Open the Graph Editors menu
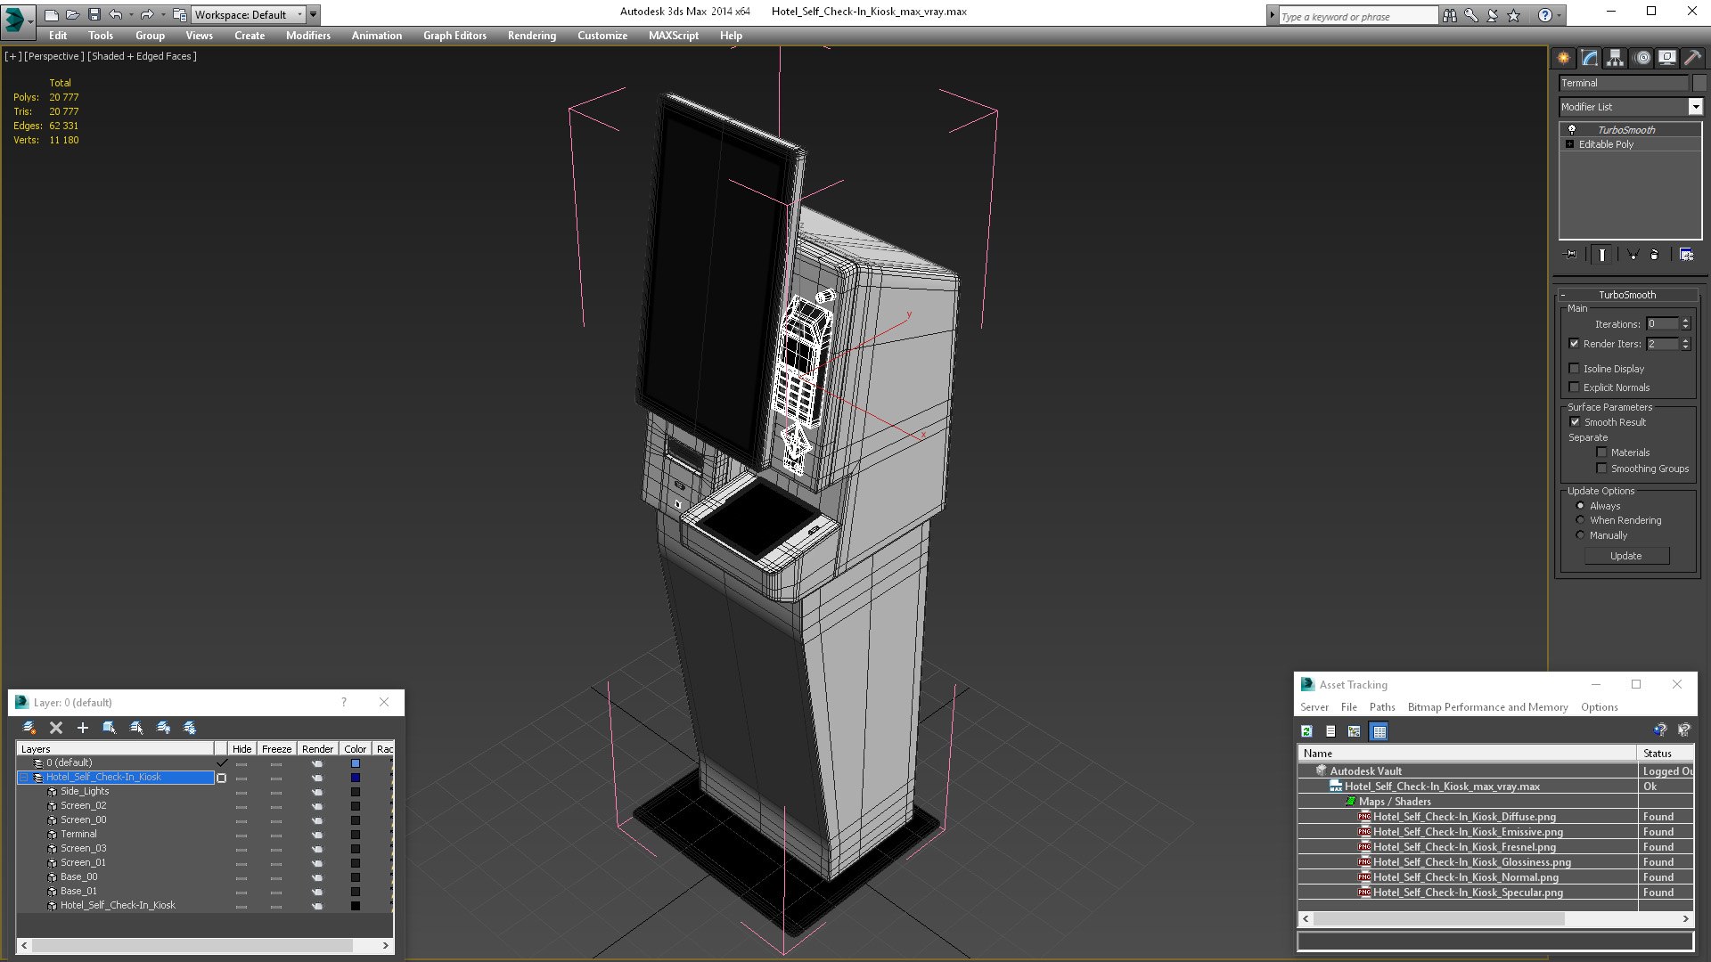 [454, 36]
